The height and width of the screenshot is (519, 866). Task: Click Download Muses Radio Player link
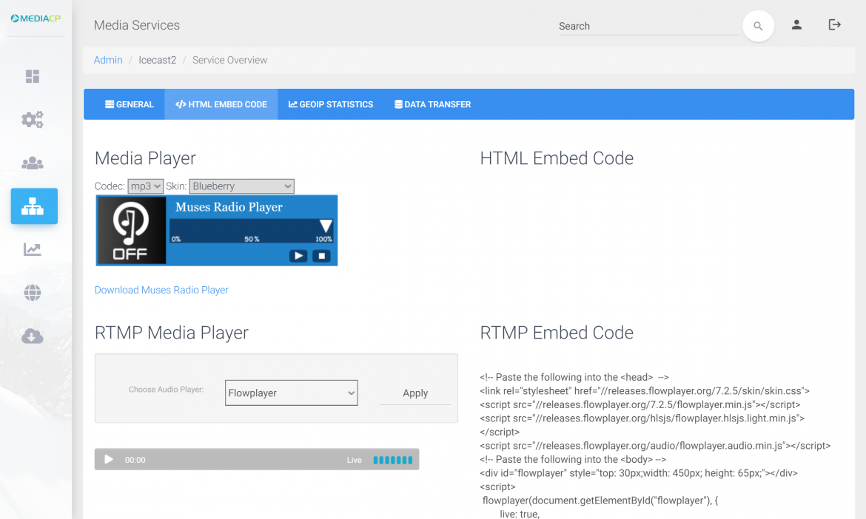(x=161, y=290)
